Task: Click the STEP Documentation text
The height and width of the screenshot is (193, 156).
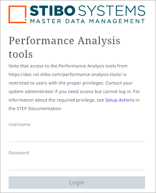Action: click(x=39, y=109)
